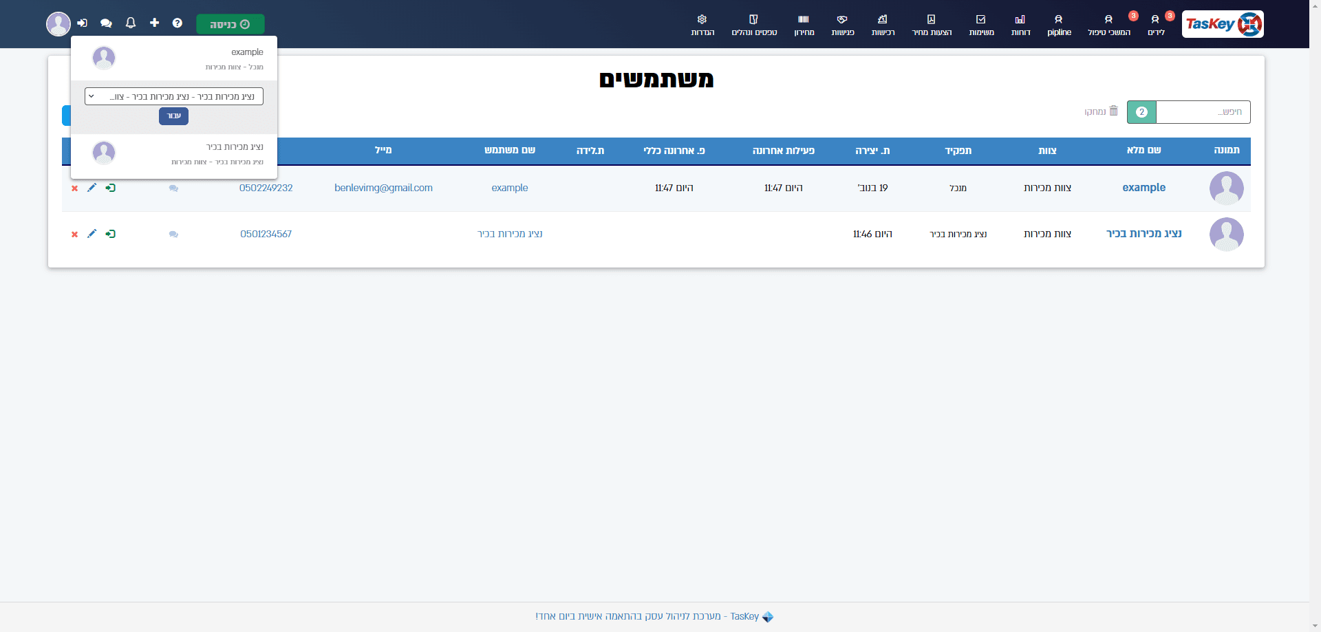Open benlevimg@gmail.com email link
The width and height of the screenshot is (1321, 632).
pyautogui.click(x=383, y=188)
